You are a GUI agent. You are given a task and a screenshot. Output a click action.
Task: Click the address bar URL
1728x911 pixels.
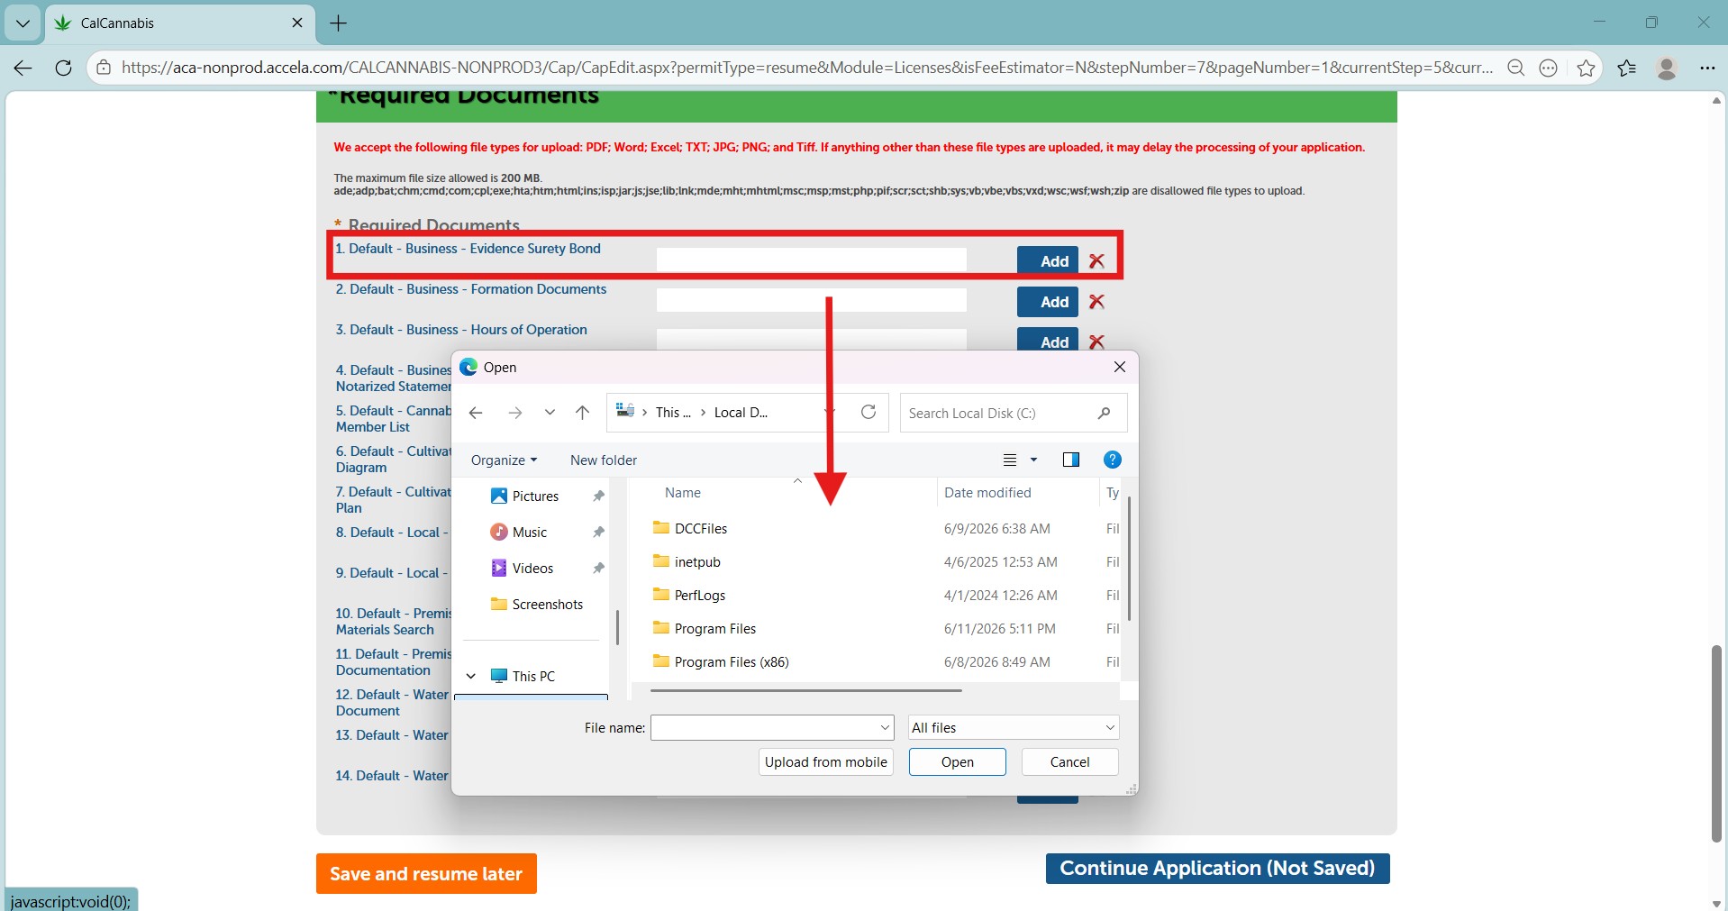pyautogui.click(x=806, y=68)
